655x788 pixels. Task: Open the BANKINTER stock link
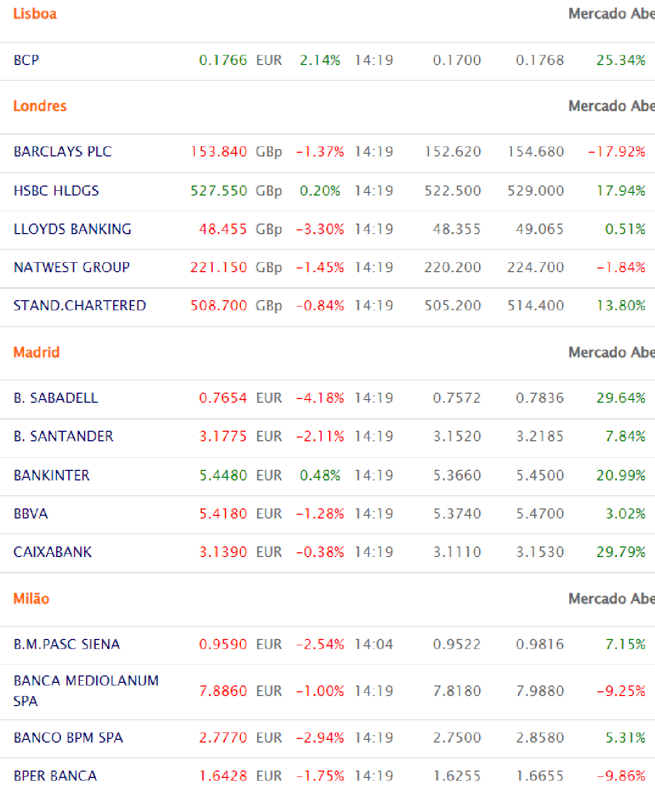(x=52, y=476)
